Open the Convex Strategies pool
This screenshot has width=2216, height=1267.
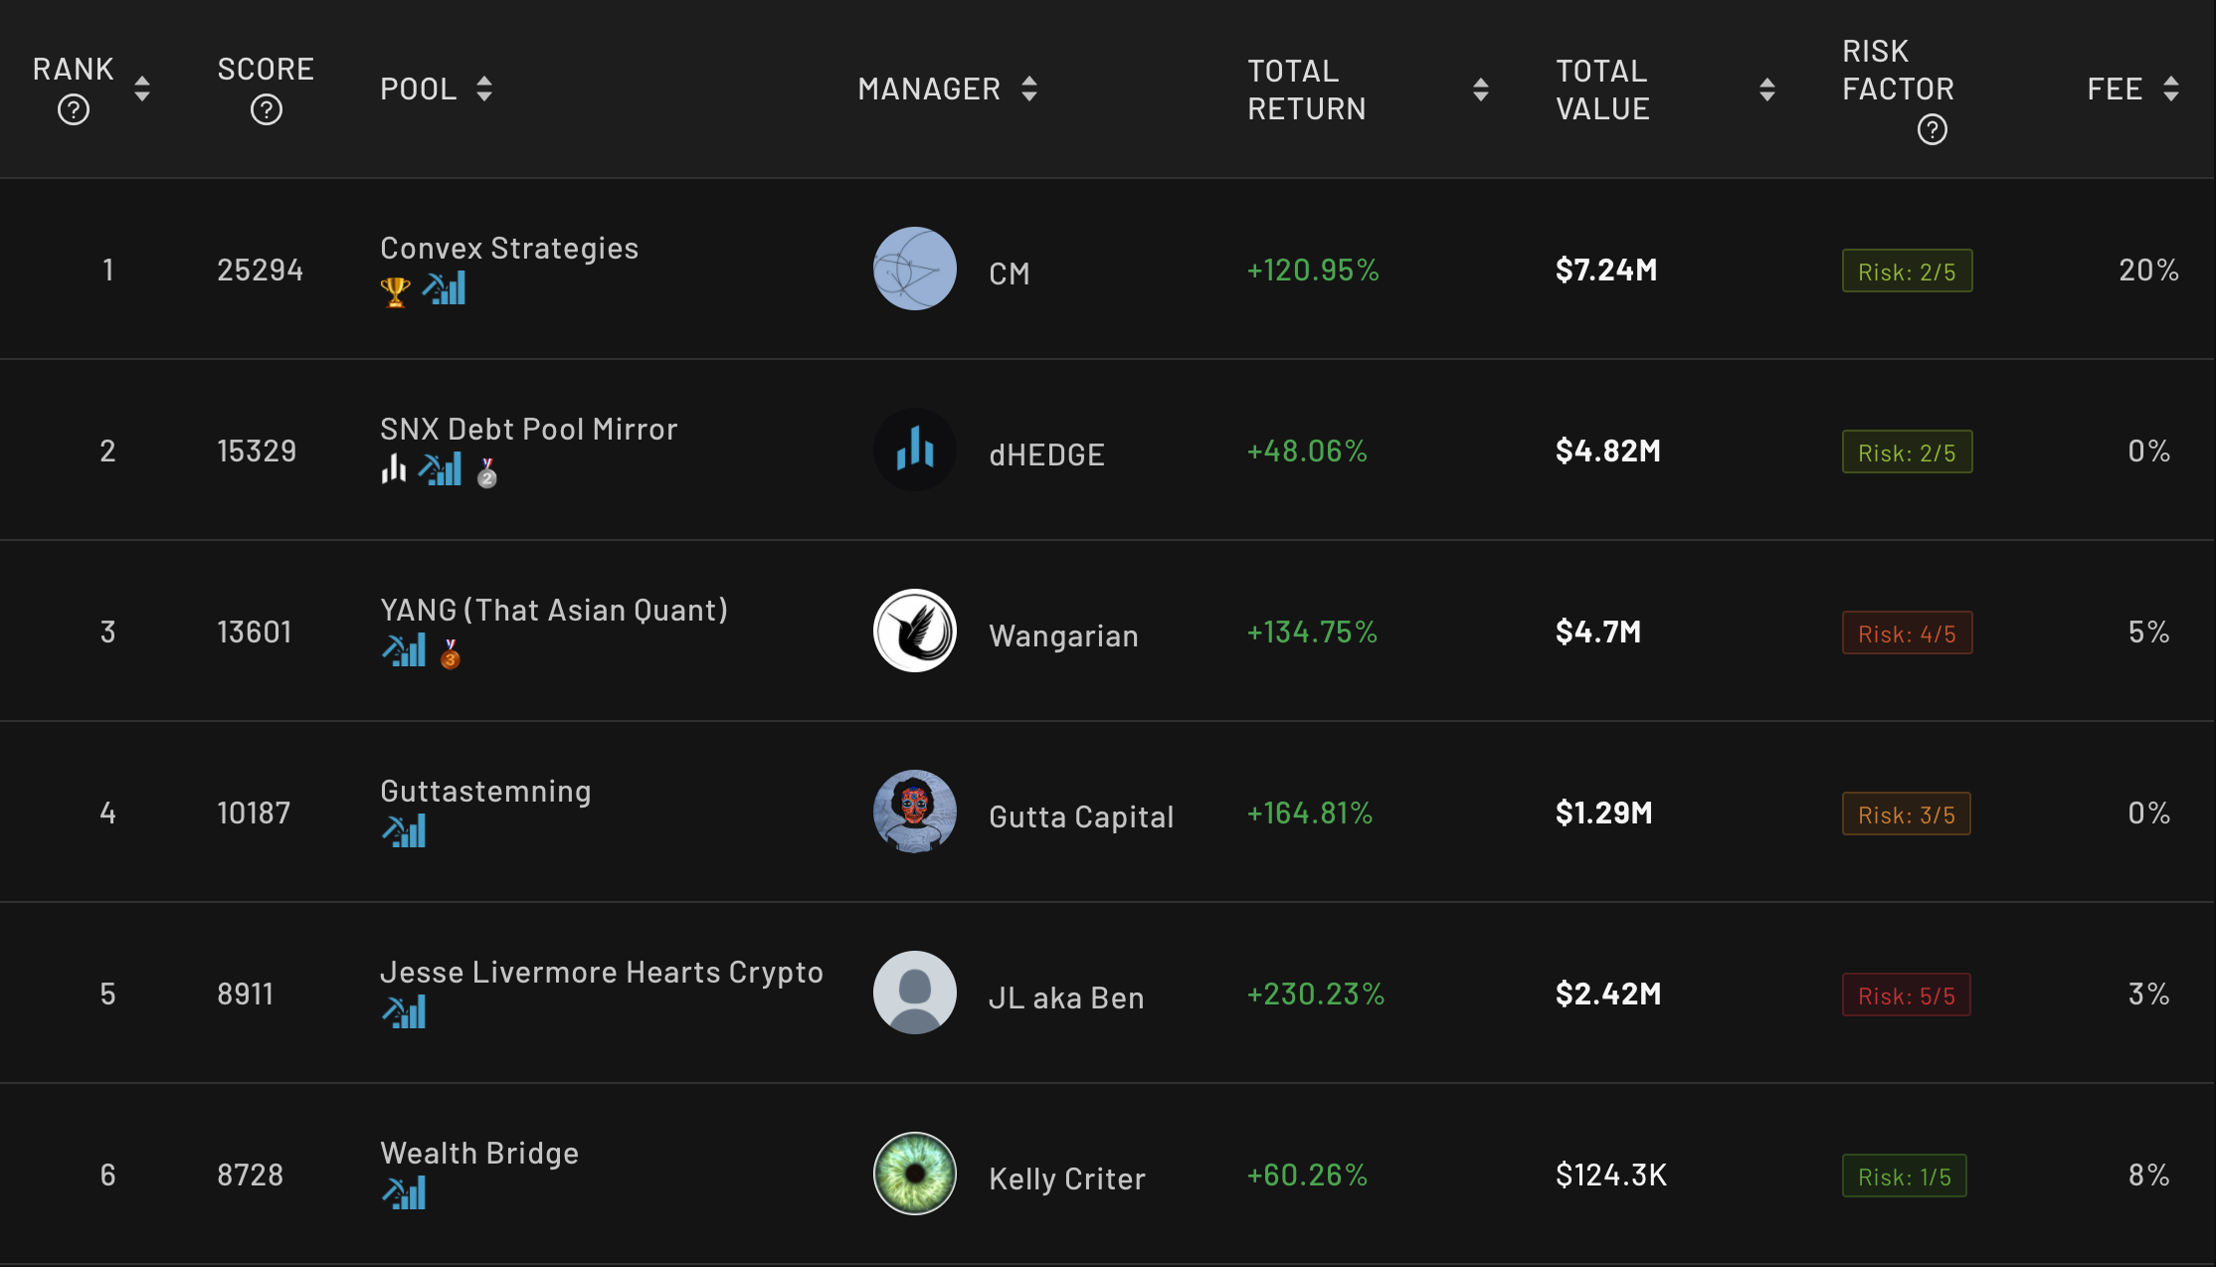pyautogui.click(x=509, y=248)
